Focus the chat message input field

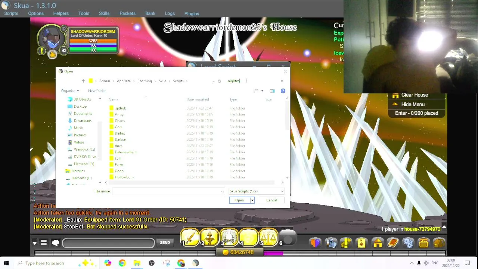[108, 243]
